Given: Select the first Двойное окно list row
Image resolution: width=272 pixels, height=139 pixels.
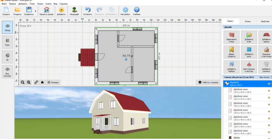Looking at the screenshot, I should (247, 90).
